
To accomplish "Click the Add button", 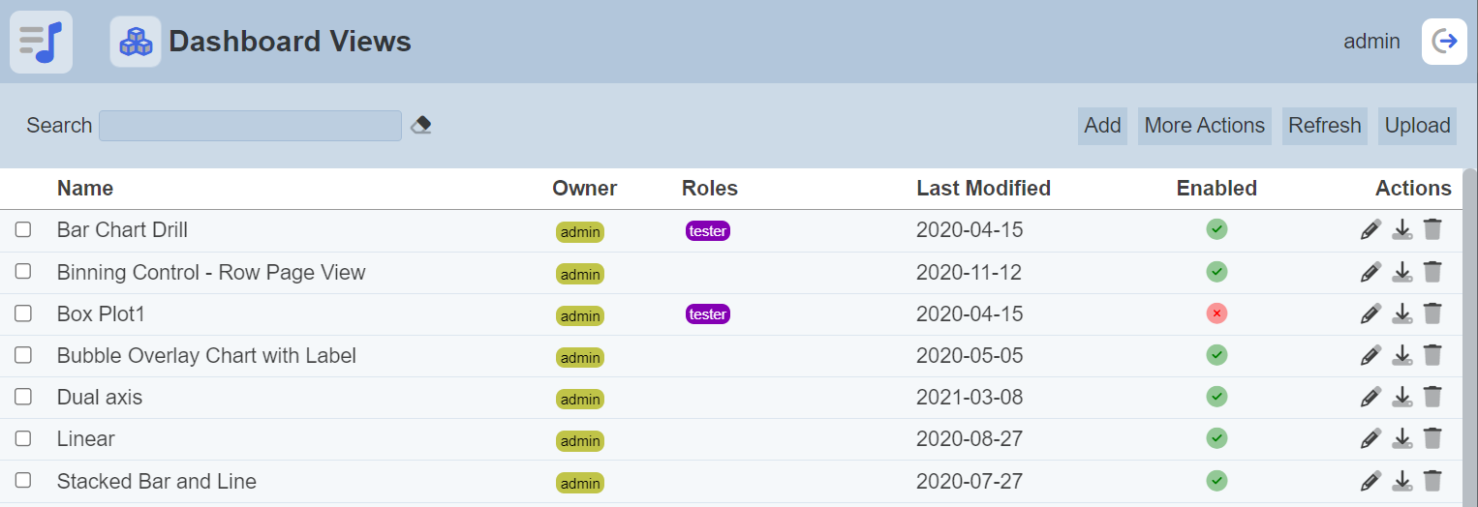I will click(1102, 126).
